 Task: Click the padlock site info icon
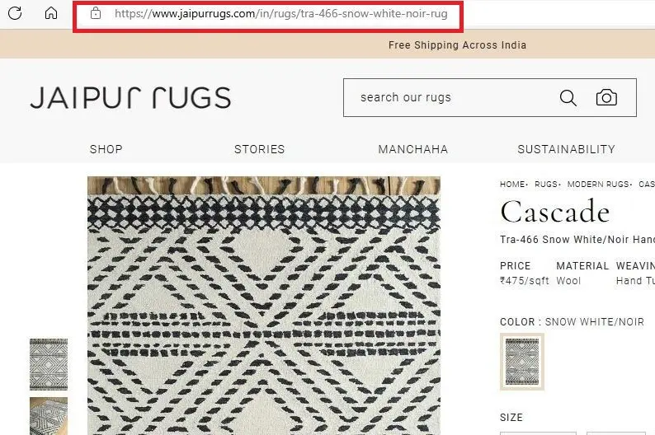coord(95,13)
